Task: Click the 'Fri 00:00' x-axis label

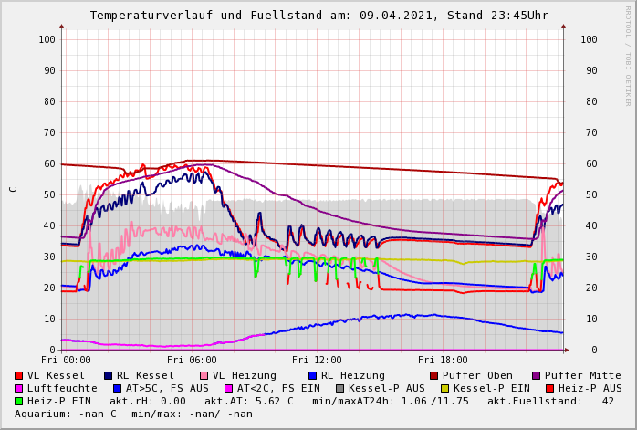Action: (66, 360)
